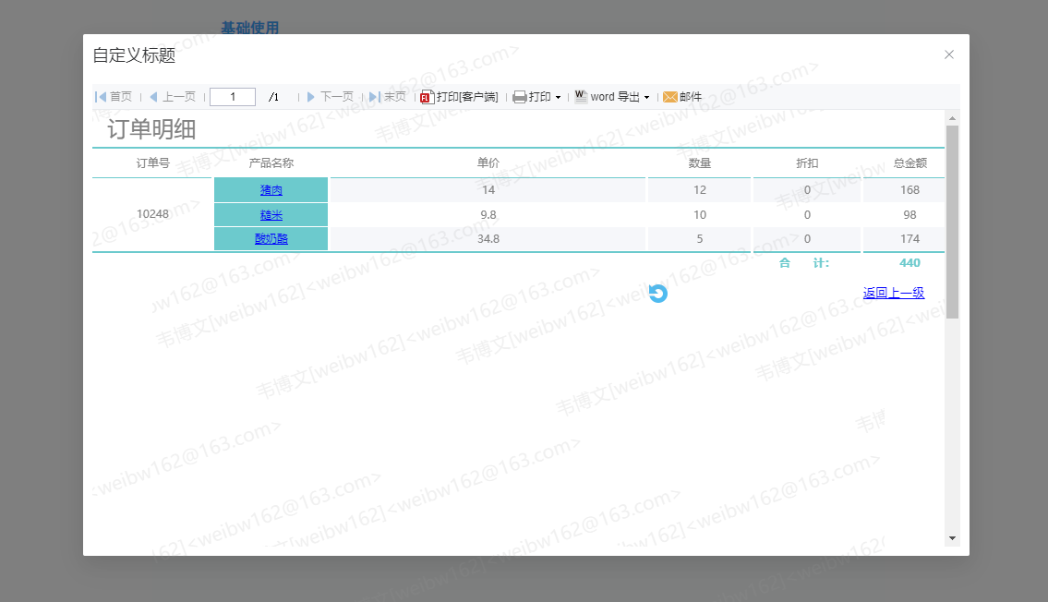Screen dimensions: 1048x602
Task: Click the 邮件 email icon button
Action: (682, 97)
